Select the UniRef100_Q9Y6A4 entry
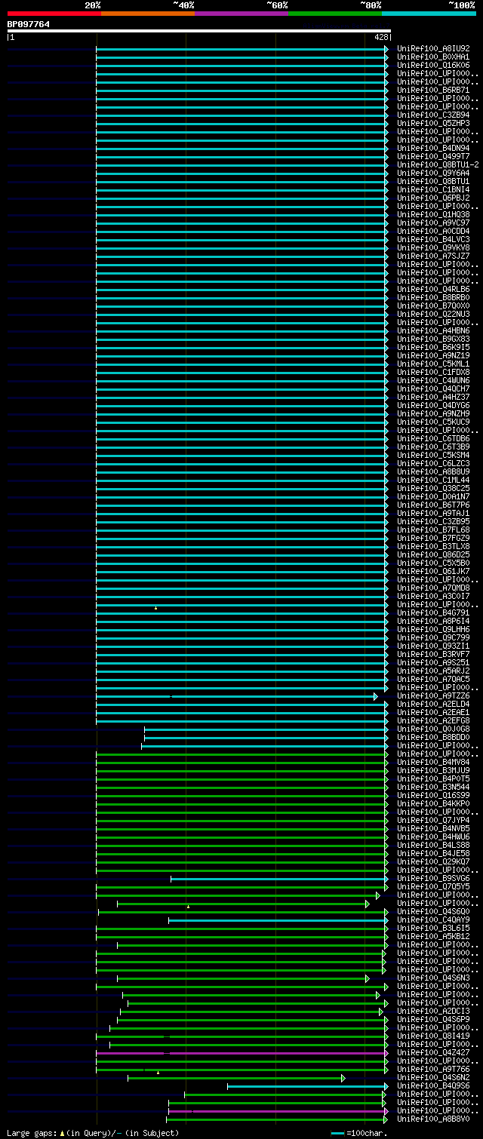Image resolution: width=483 pixels, height=1139 pixels. 433,173
